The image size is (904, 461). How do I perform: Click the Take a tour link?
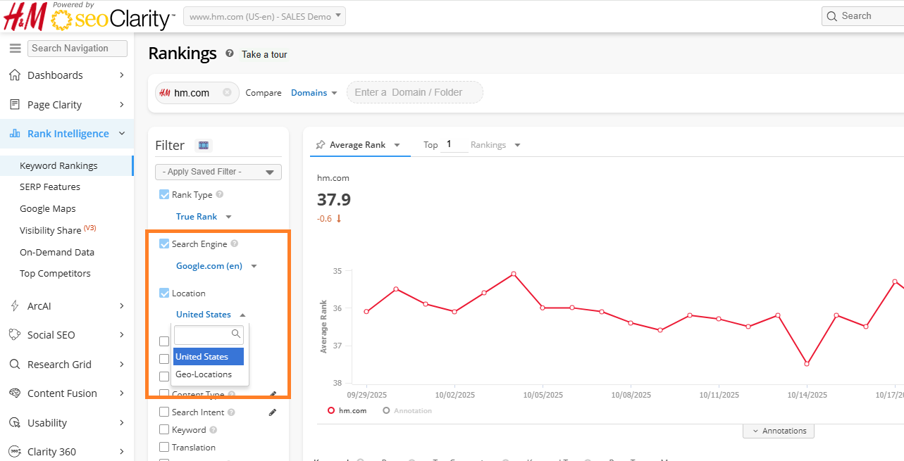(264, 54)
